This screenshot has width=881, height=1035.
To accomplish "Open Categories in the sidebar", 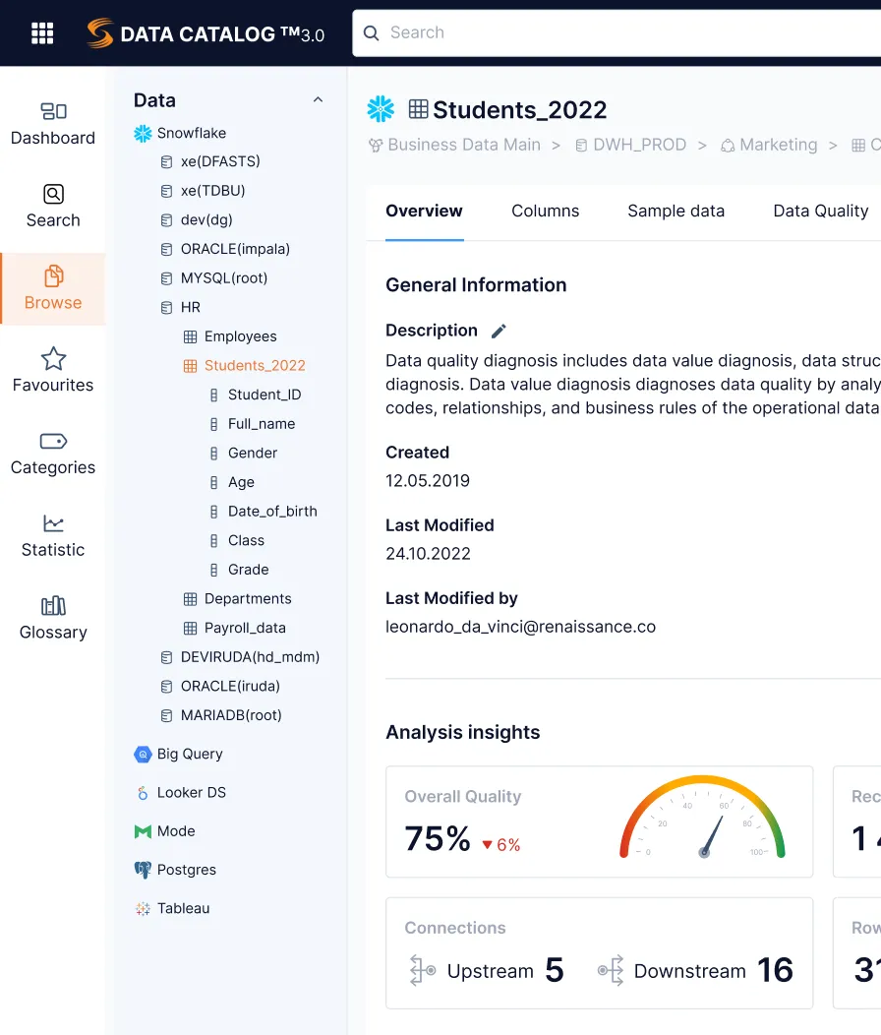I will tap(53, 454).
